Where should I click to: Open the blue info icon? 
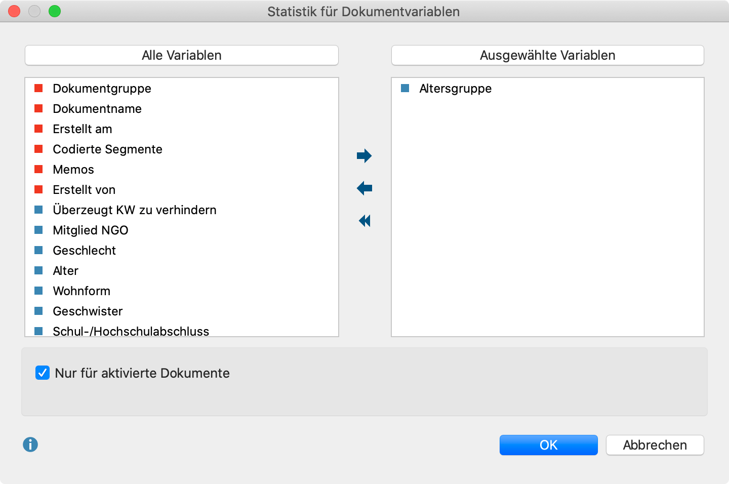(30, 445)
